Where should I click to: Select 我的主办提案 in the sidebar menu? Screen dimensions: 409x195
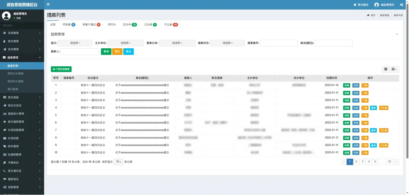tap(18, 73)
